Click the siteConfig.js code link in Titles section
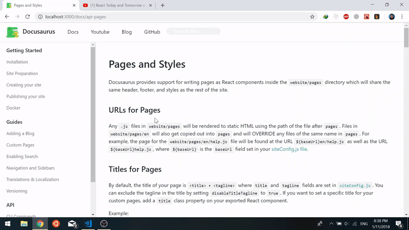The height and width of the screenshot is (230, 409). 355,186
